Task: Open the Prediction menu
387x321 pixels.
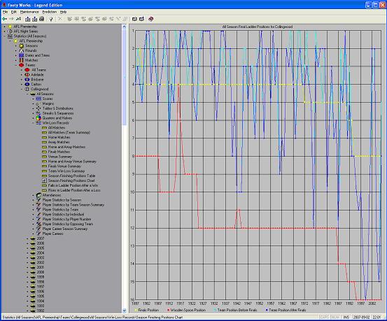Action: click(50, 12)
